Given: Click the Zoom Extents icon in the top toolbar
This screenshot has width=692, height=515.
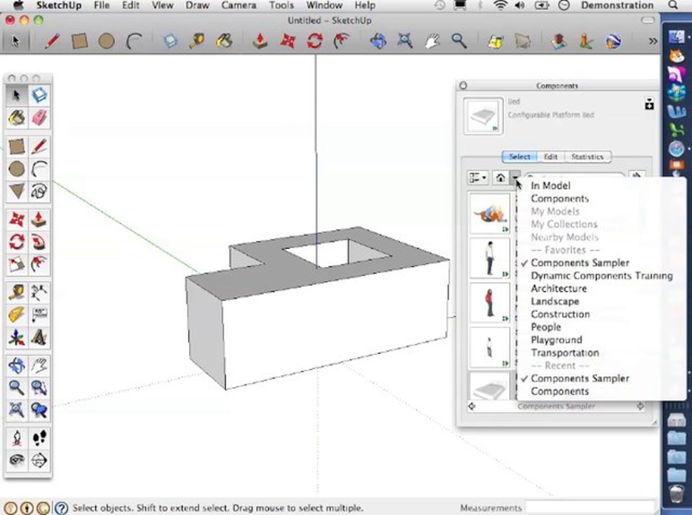Looking at the screenshot, I should coord(405,41).
